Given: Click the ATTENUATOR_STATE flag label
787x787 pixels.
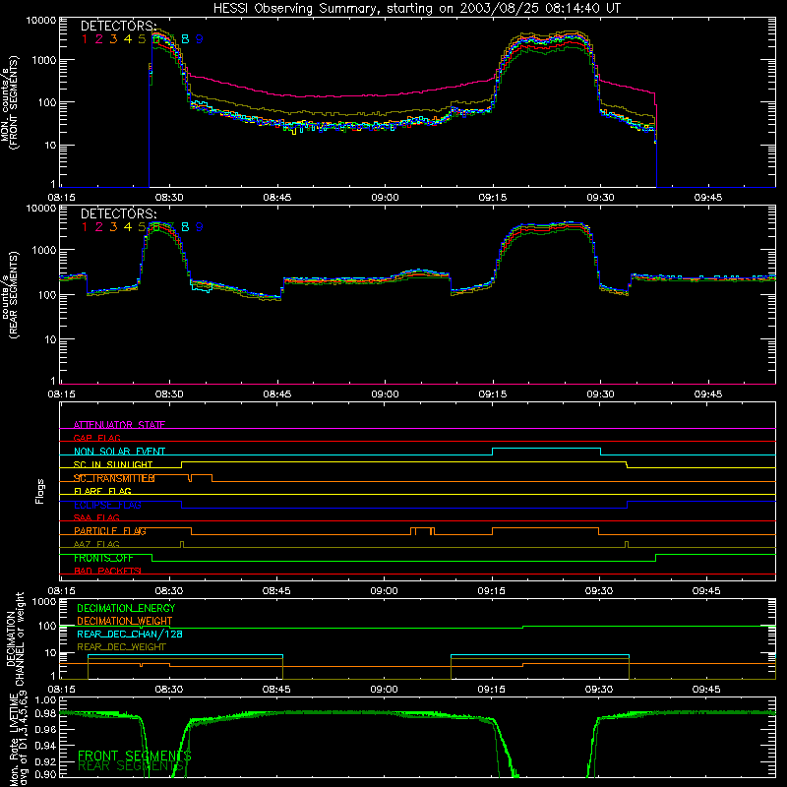Looking at the screenshot, I should (119, 425).
